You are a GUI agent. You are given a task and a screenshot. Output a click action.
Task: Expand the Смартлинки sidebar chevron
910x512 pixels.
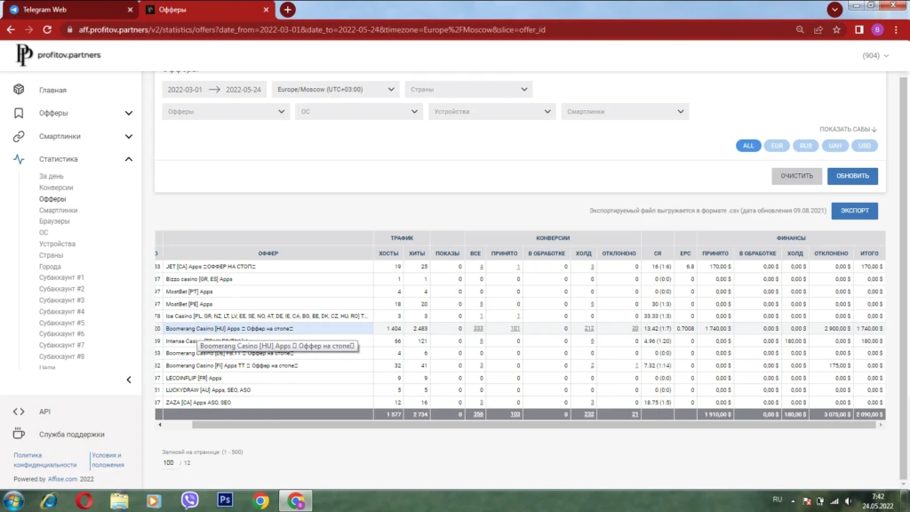(x=129, y=136)
